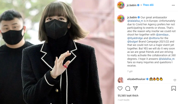
Task: Open jc.babin's avatar next to the caption
Action: coord(121,19)
